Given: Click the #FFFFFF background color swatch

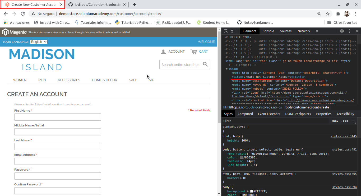Looking at the screenshot, I should (252, 191).
